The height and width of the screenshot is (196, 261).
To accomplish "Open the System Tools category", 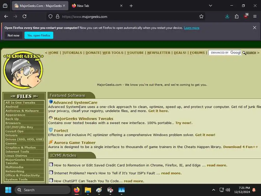I will pyautogui.click(x=16, y=179).
